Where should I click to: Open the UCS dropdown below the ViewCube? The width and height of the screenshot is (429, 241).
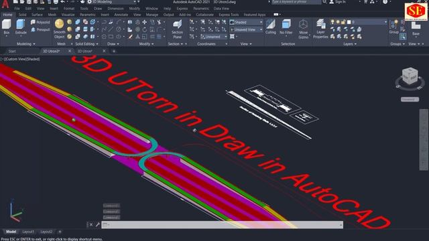tap(410, 100)
